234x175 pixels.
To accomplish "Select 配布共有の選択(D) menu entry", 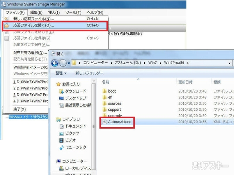I will coord(30,52).
